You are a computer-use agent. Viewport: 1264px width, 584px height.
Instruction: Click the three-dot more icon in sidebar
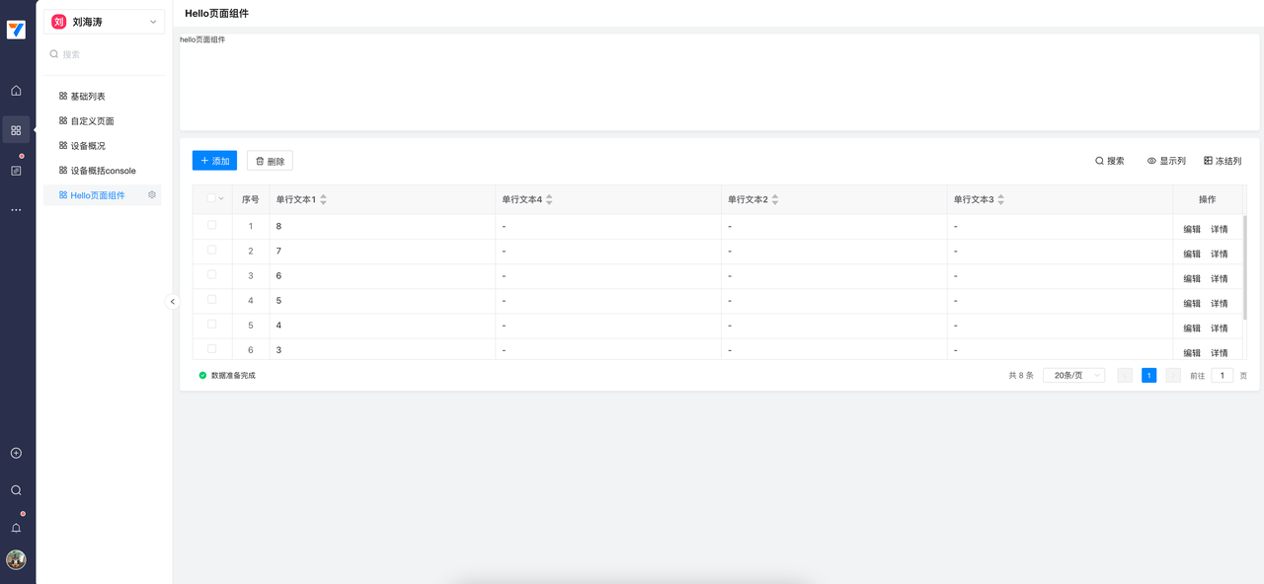pyautogui.click(x=16, y=210)
